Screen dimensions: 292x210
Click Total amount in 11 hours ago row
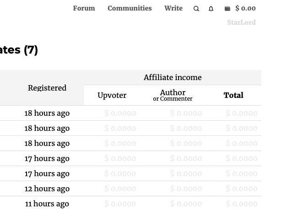click(x=242, y=204)
